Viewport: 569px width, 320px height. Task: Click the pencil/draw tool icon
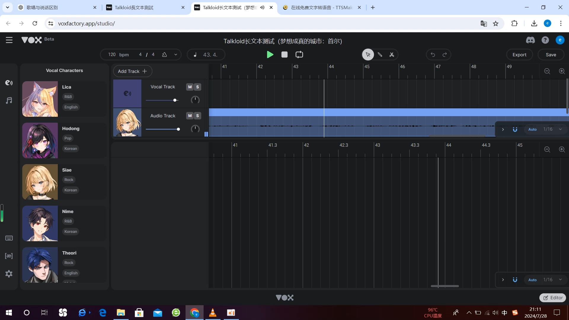[x=380, y=55]
